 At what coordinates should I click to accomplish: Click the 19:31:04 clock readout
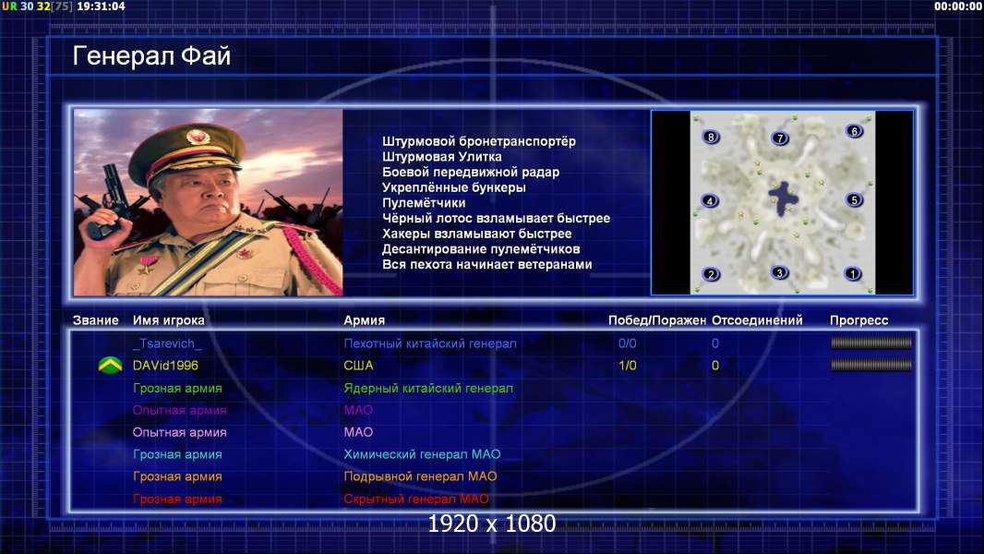101,6
